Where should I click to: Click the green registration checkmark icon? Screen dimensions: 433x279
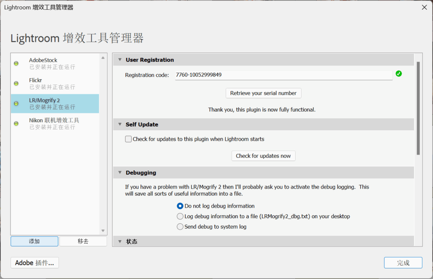398,74
